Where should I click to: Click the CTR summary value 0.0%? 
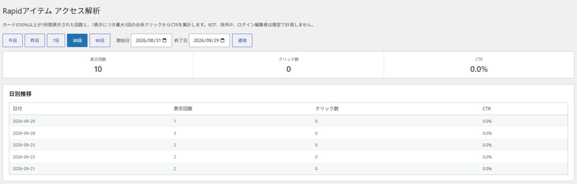click(479, 69)
